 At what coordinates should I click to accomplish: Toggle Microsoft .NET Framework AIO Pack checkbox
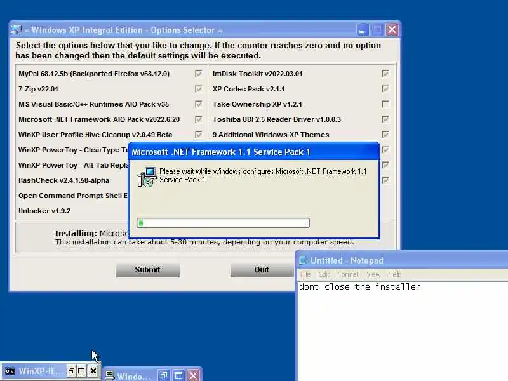coord(199,119)
